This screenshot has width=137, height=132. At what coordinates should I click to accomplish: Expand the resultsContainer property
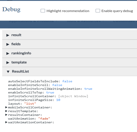click(6, 115)
